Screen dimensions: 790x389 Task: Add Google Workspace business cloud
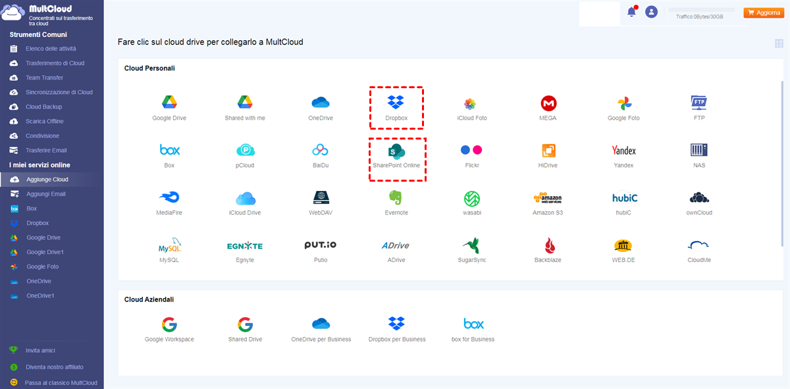[x=169, y=324]
